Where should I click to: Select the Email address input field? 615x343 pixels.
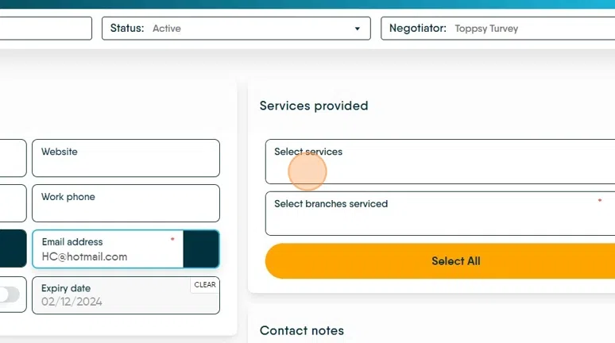(x=107, y=249)
